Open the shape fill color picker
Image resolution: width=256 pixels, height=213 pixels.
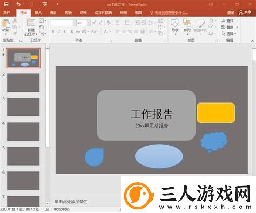pyautogui.click(x=212, y=20)
